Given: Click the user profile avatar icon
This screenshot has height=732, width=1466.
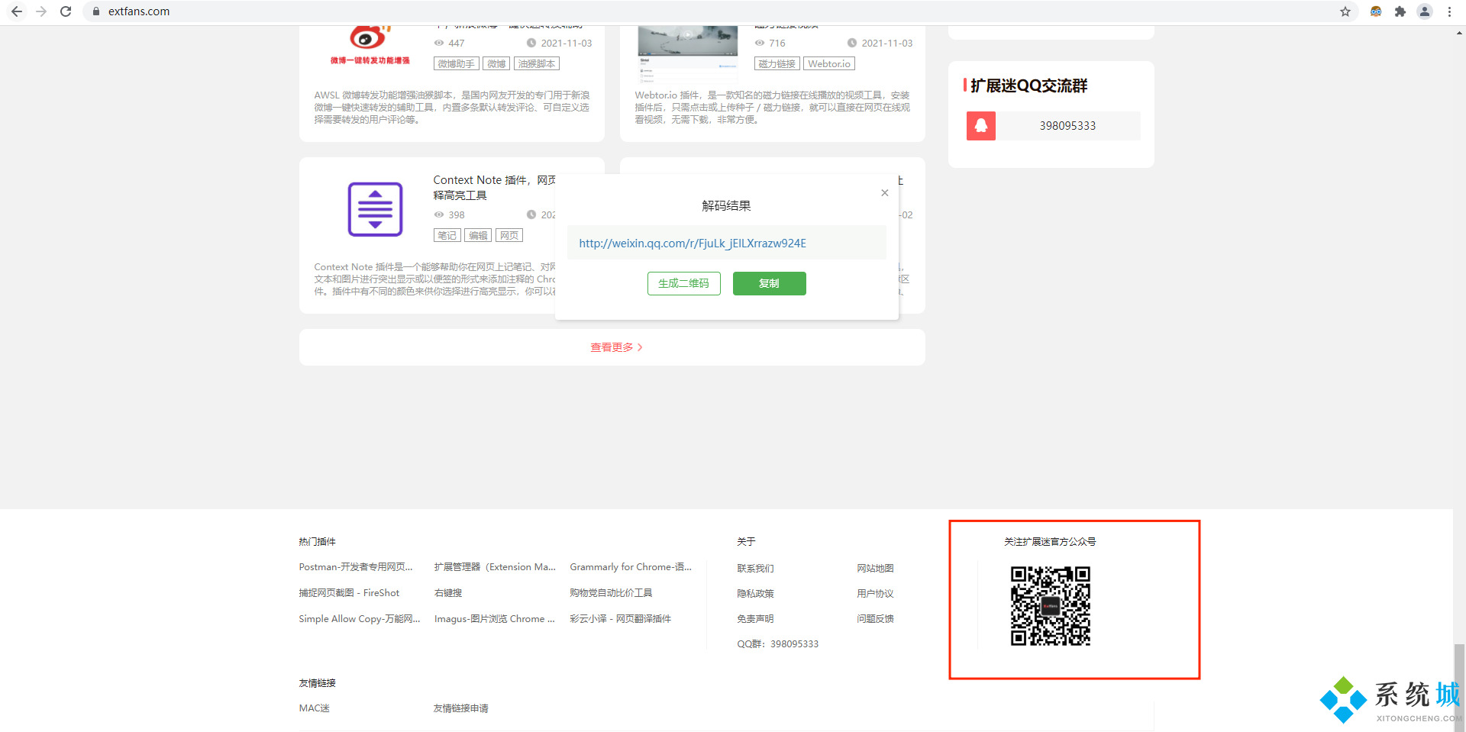Looking at the screenshot, I should point(1425,11).
